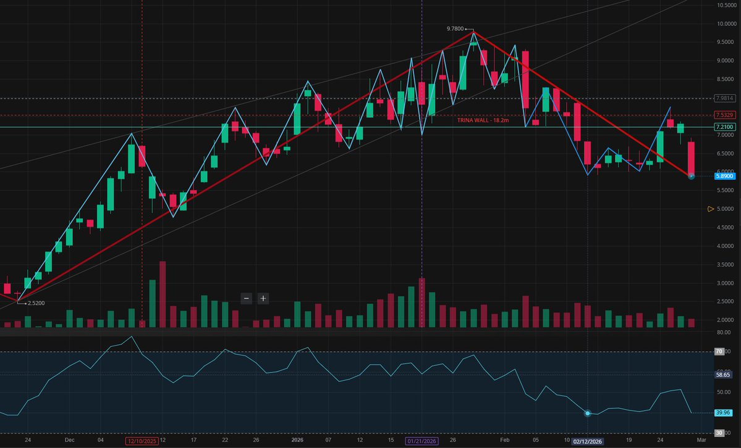Select the dashed 7.9814 price label
The height and width of the screenshot is (448, 741).
point(724,98)
